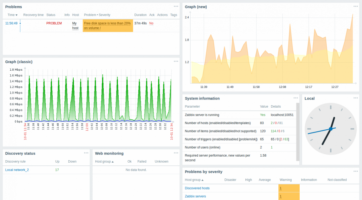The image size is (362, 200).
Task: Open the Graph (new) widget options menu
Action: 356,6
